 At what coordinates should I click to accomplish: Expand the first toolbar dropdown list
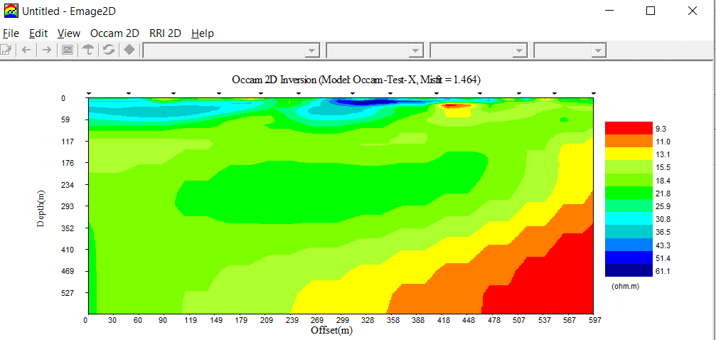coord(311,51)
